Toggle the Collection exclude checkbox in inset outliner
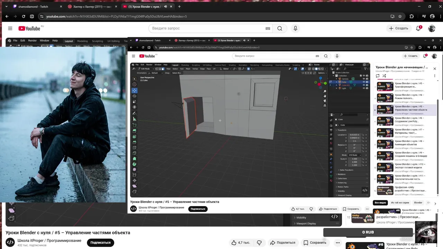Screen dimensions: 443x249 pyautogui.click(x=360, y=76)
